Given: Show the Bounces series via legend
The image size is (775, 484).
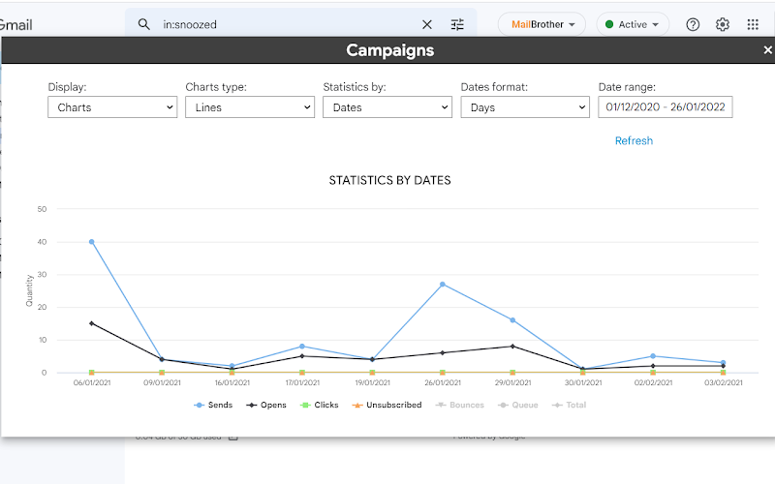Looking at the screenshot, I should tap(459, 405).
